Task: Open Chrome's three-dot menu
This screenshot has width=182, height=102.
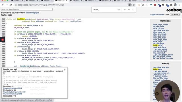Action: pos(179,5)
